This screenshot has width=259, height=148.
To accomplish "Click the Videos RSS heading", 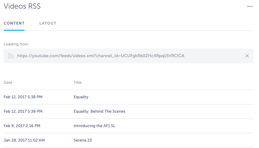I will tap(22, 6).
